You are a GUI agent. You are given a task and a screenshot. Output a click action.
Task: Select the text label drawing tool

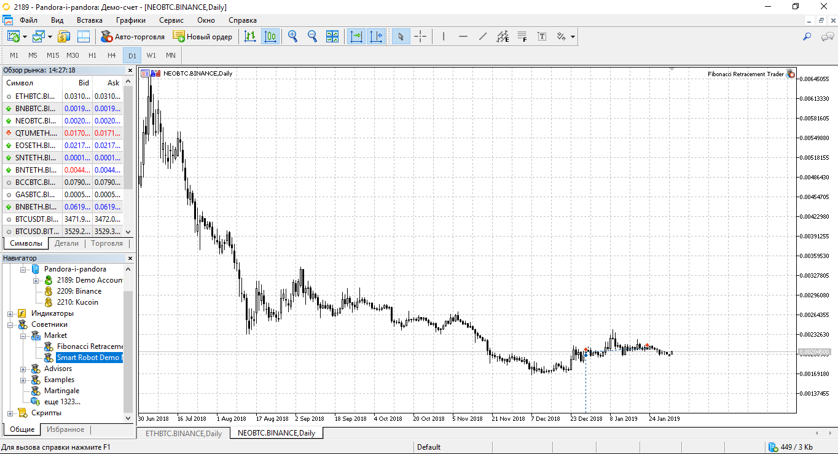tap(542, 37)
